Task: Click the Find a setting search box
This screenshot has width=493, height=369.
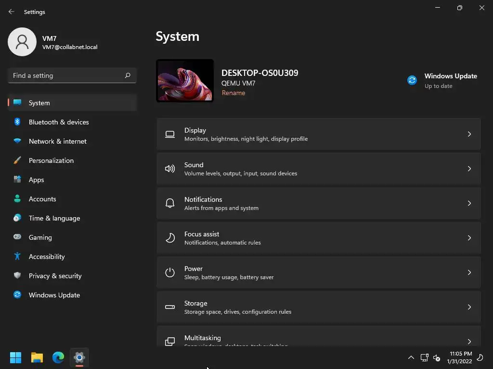Action: [x=72, y=75]
